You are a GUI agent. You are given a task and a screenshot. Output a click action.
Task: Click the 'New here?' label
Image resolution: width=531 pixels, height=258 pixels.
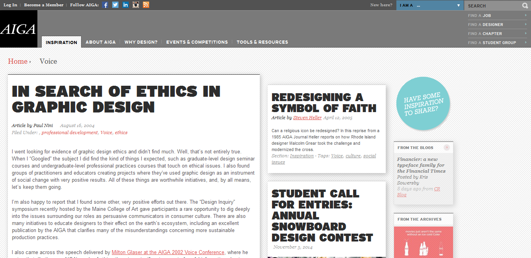coord(381,5)
